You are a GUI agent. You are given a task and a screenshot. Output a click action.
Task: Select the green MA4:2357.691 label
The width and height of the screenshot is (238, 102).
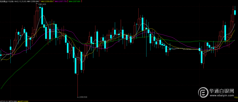point(75,1)
